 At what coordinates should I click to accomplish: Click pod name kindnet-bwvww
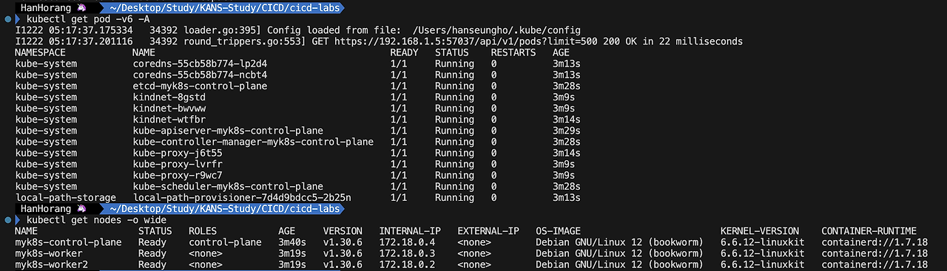click(x=169, y=108)
